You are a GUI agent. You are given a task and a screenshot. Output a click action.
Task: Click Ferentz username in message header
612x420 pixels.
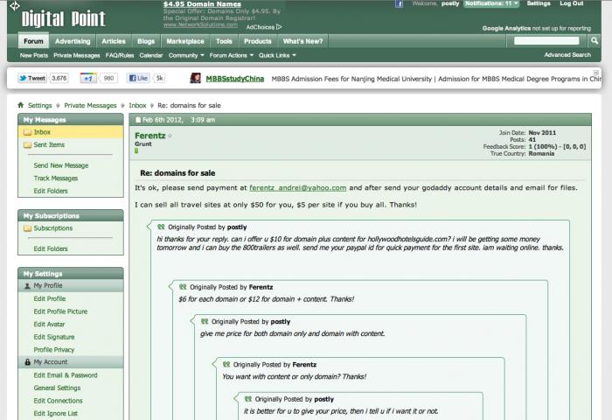tap(150, 136)
